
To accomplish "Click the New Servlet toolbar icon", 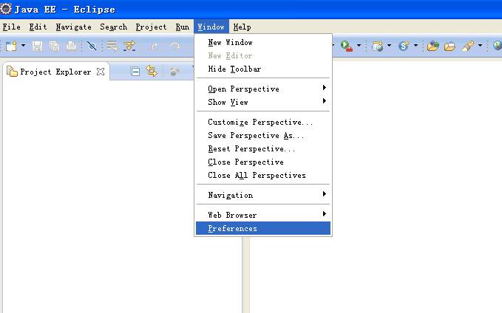I will tap(404, 46).
